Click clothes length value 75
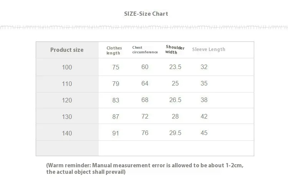 116,67
